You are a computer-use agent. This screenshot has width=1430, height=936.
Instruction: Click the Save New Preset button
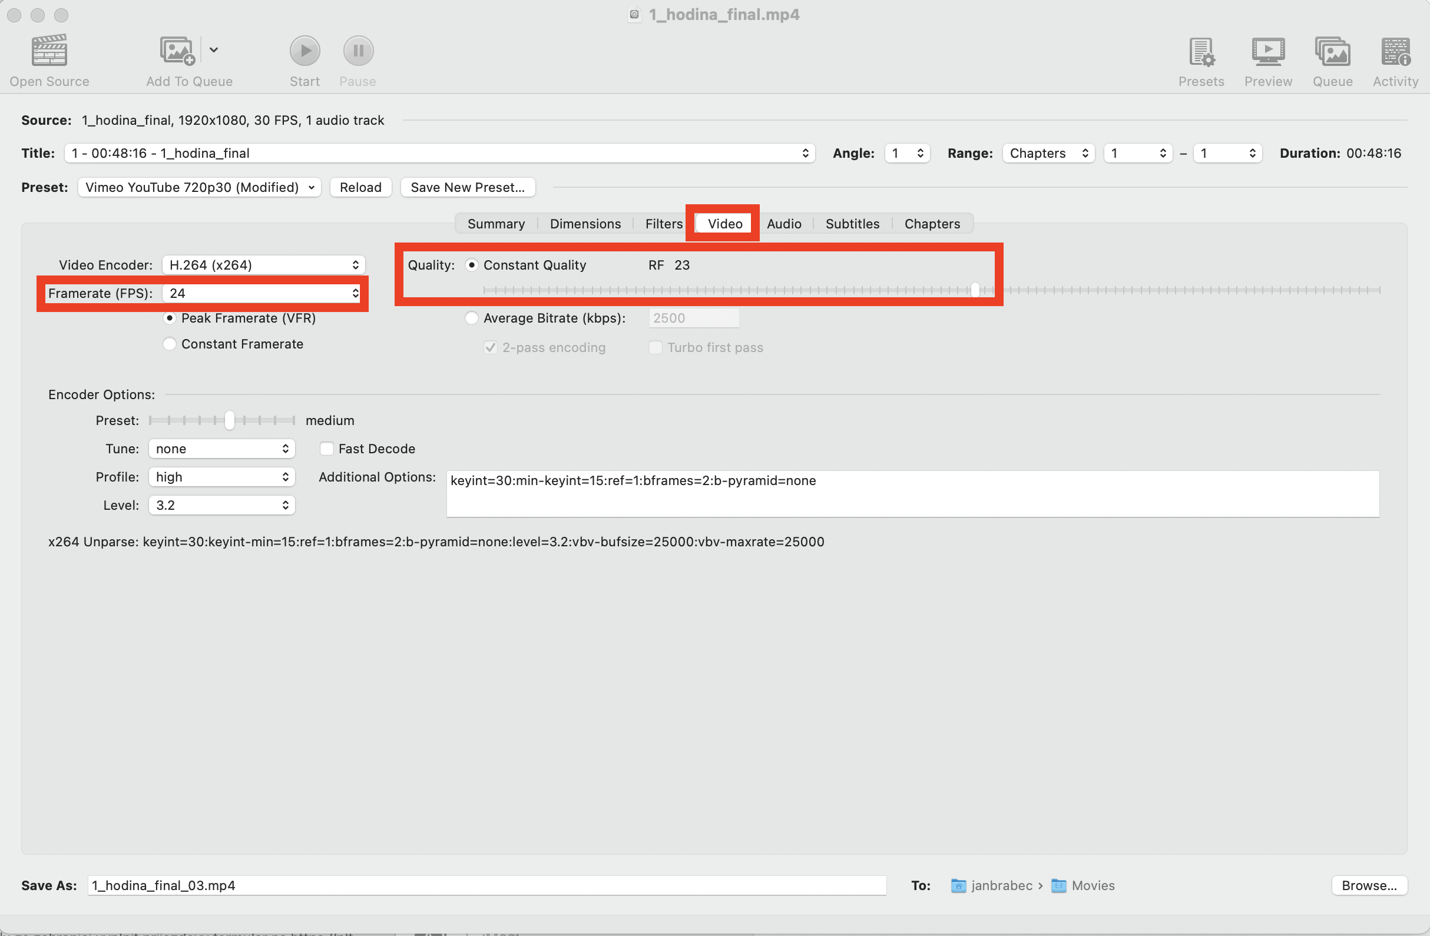point(467,187)
